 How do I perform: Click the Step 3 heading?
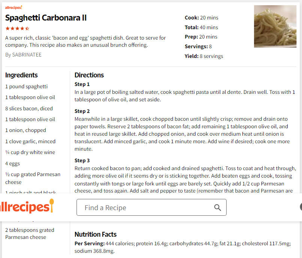[x=82, y=160]
